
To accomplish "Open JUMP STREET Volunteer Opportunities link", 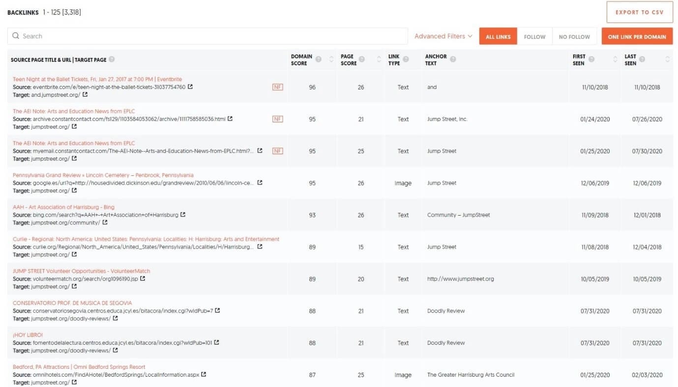I will coord(82,271).
